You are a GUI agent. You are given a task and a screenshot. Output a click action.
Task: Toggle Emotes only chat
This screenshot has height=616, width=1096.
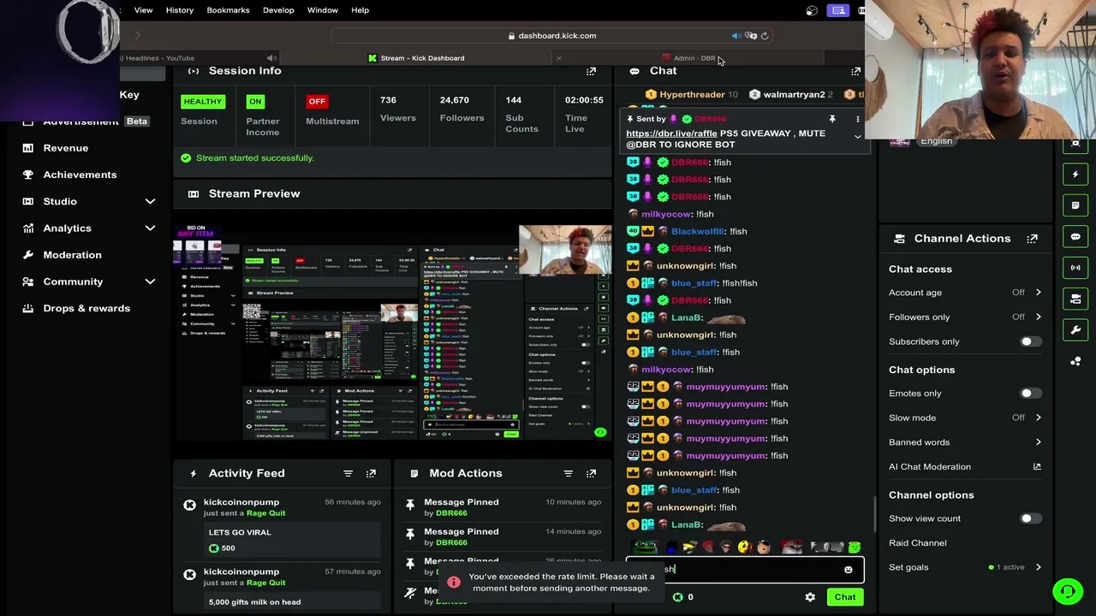(1030, 394)
